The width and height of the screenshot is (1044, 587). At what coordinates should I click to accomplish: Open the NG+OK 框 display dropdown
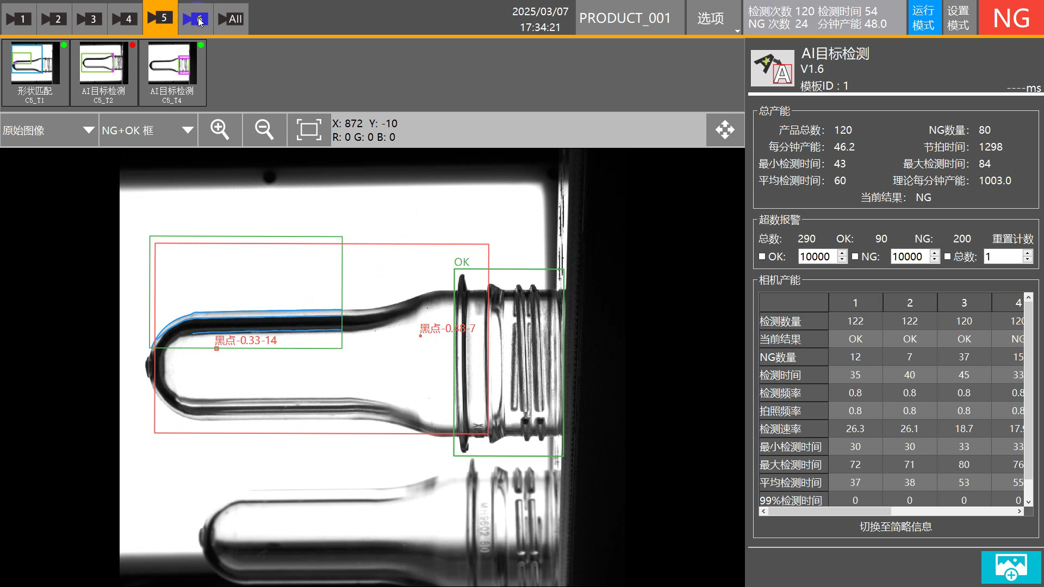147,130
